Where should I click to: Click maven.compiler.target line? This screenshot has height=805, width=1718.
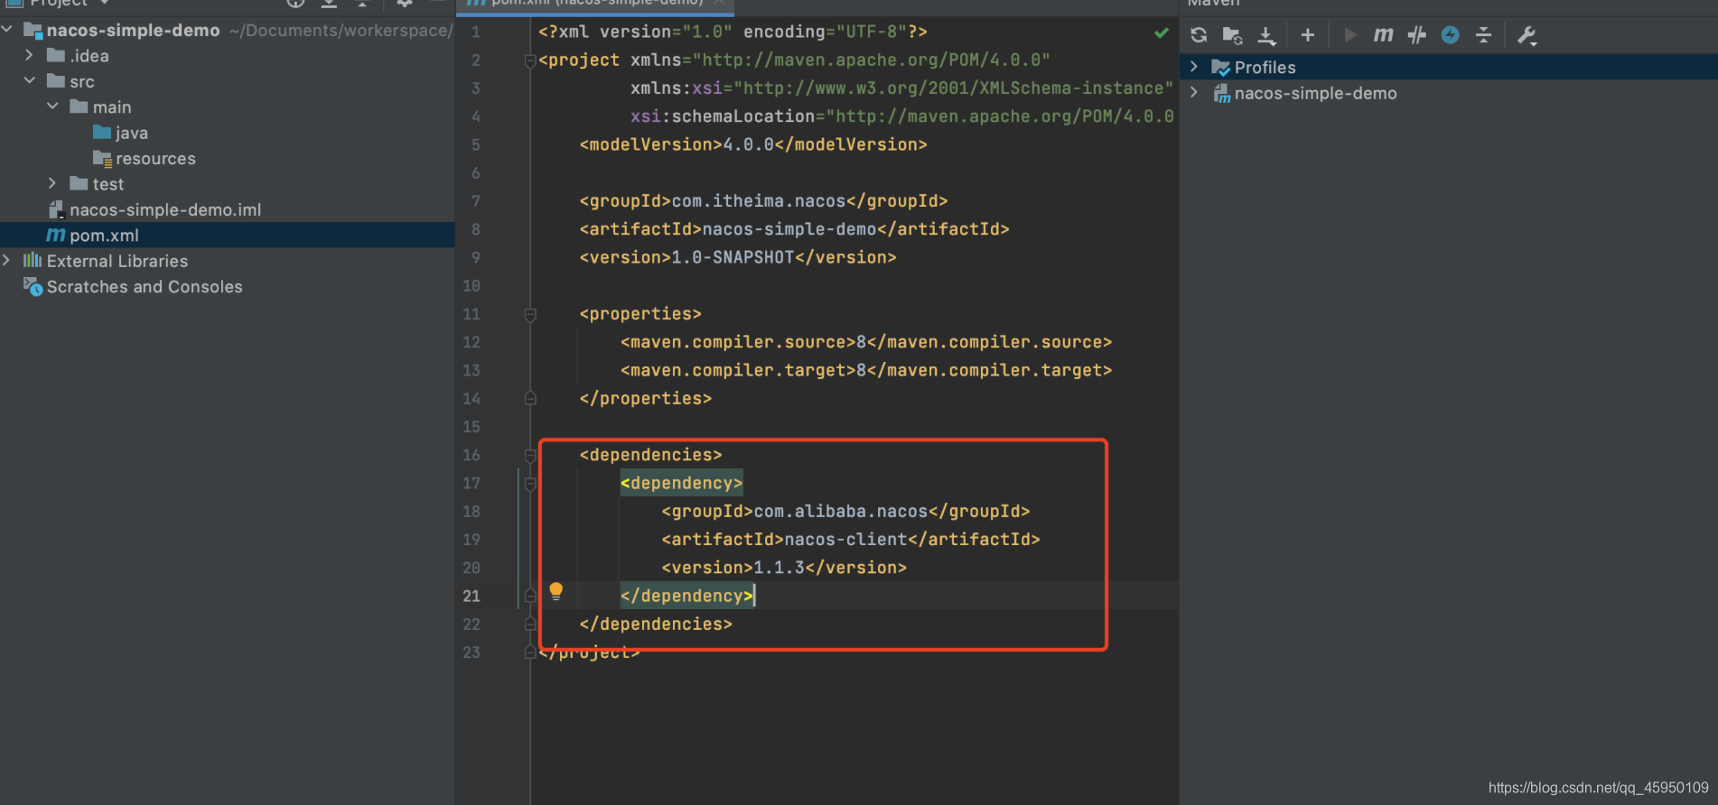click(x=866, y=371)
